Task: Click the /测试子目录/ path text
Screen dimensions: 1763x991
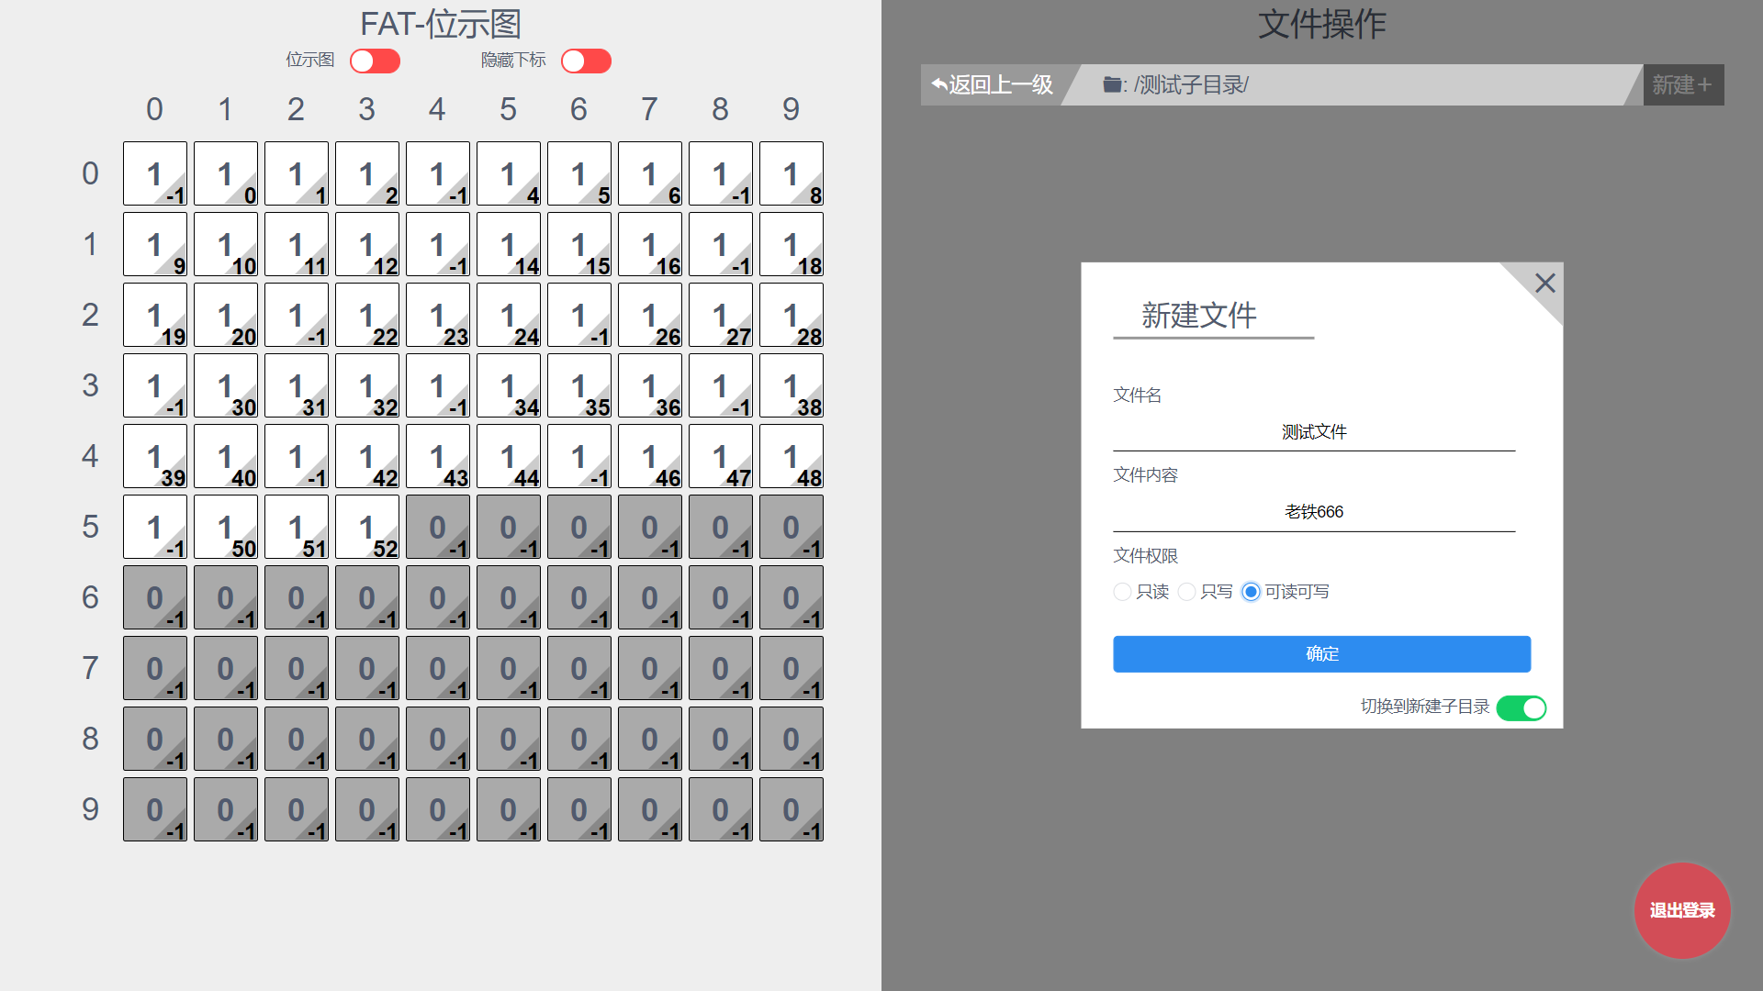Action: 1191,85
